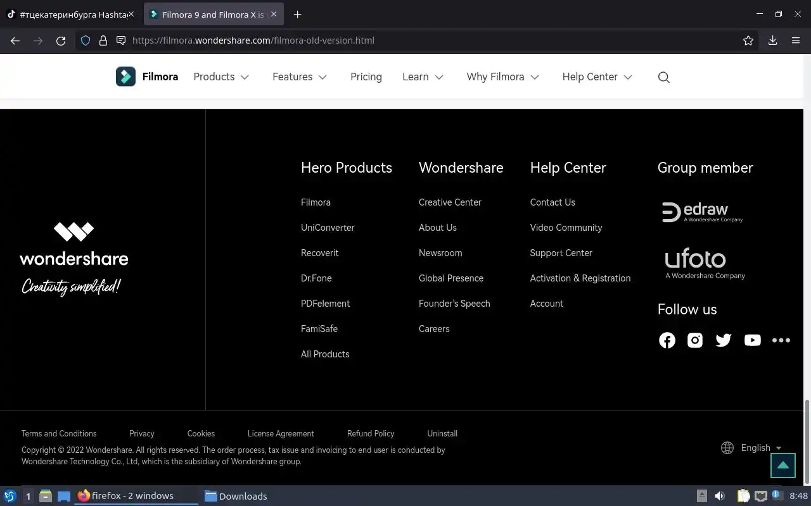Open the All Products link

[x=325, y=354]
